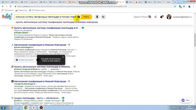Open result Купить автономную систему газгольдер в Нижнем
Image resolution: width=196 pixels, height=110 pixels.
coord(43,67)
